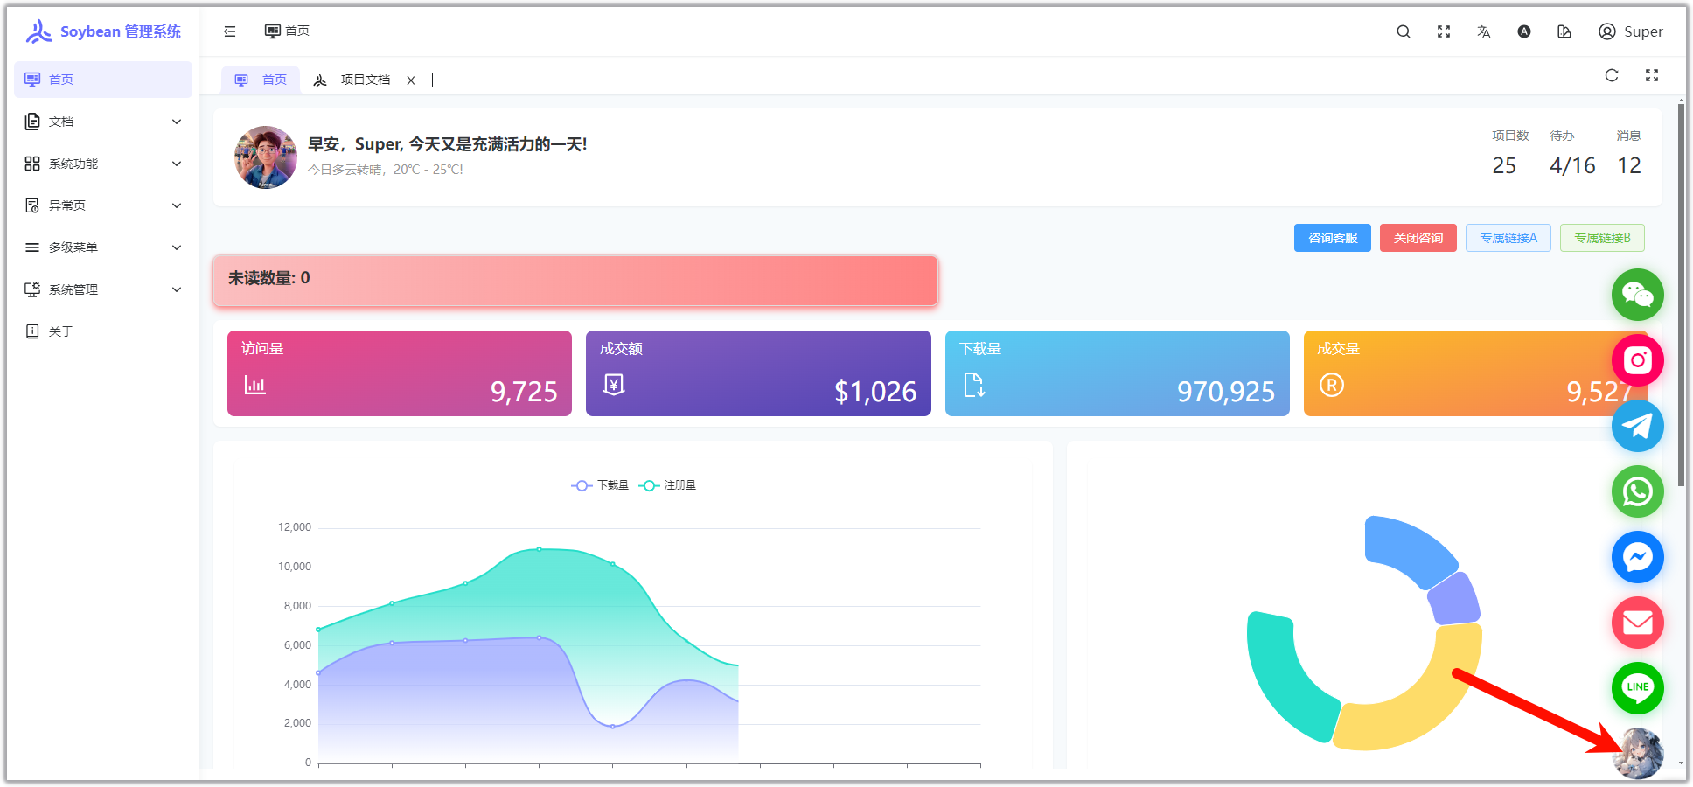
Task: Expand the 文档 sidebar menu
Action: coord(103,122)
